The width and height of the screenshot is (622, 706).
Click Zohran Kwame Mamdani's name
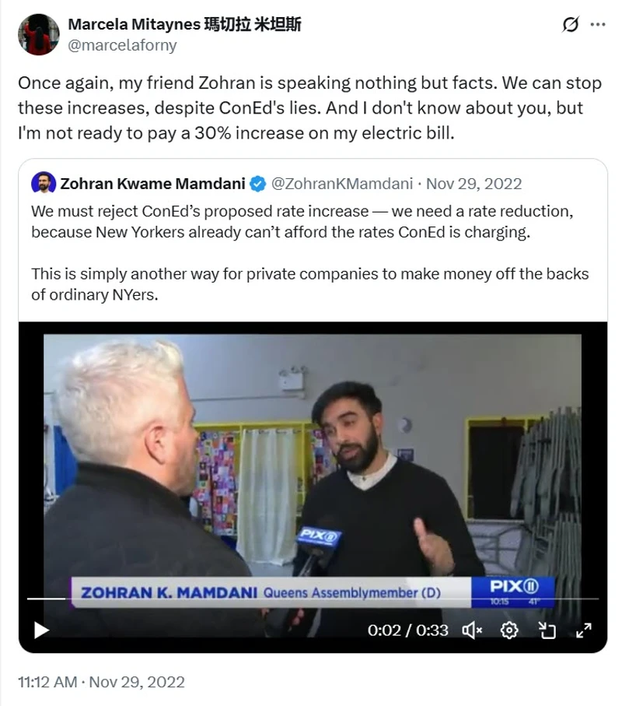[153, 184]
